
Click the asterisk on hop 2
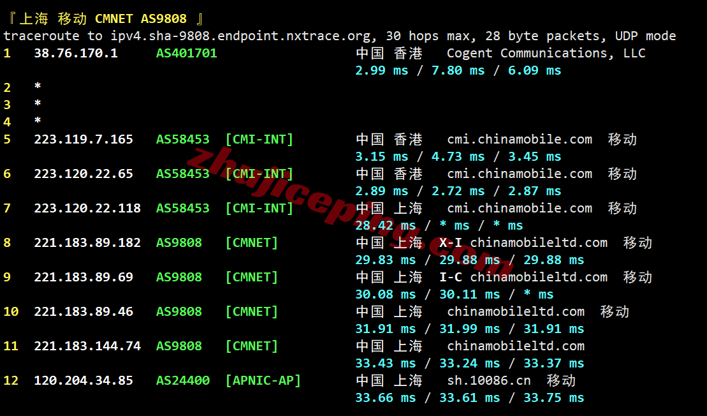coord(38,87)
